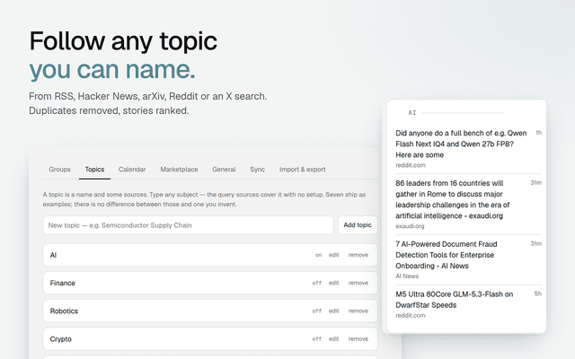This screenshot has height=359, width=575.
Task: Turn on the Finance topic
Action: click(x=317, y=283)
